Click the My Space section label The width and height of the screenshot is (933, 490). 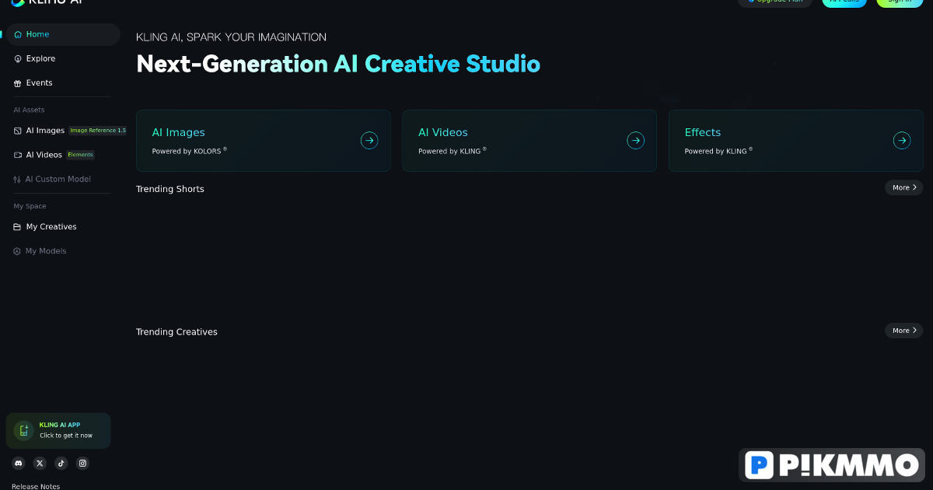(30, 206)
